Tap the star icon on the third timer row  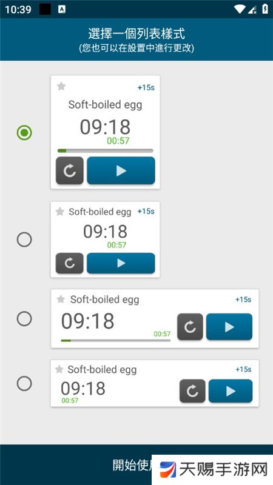point(61,299)
